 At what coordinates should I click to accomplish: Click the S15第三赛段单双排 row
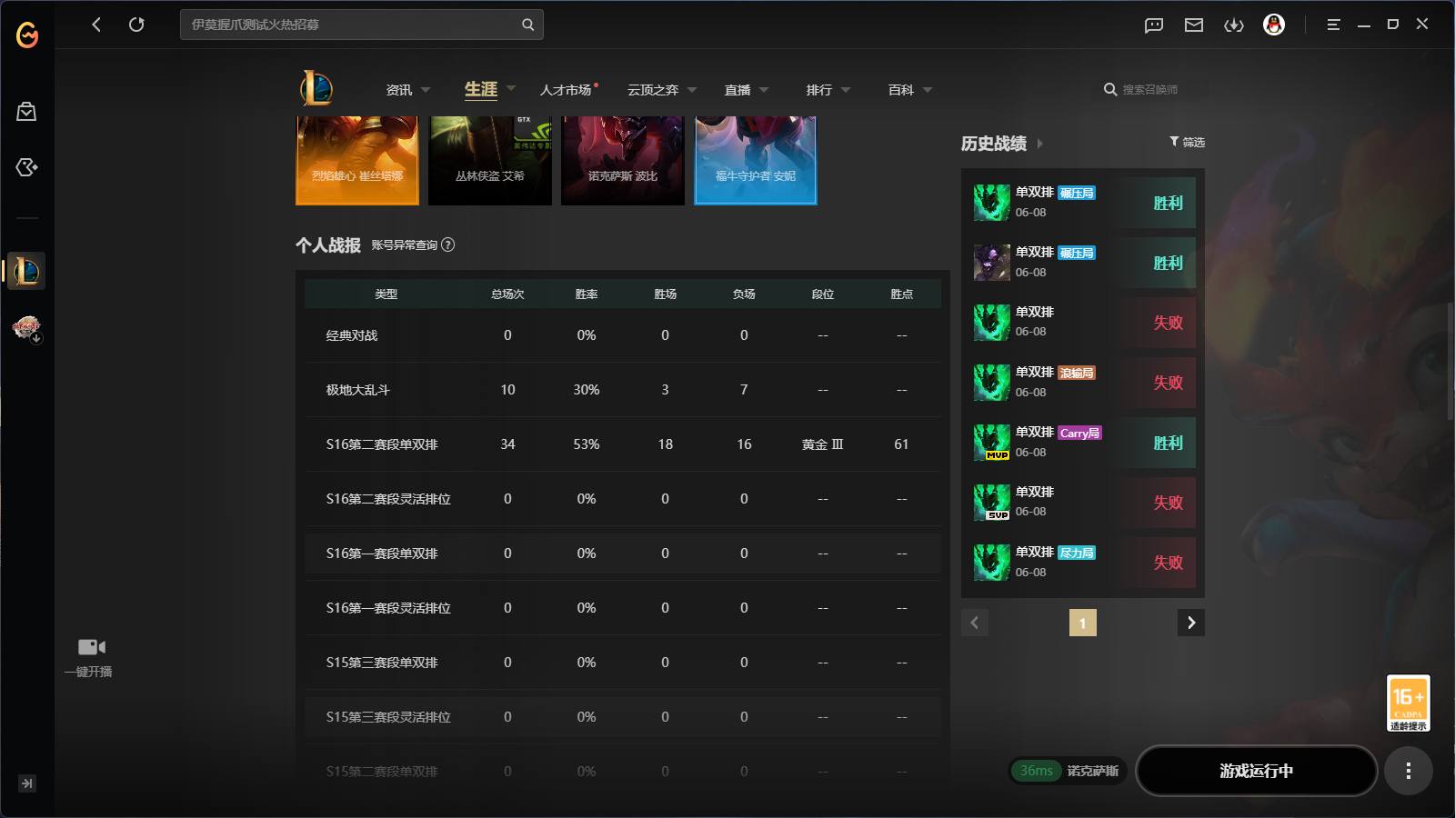click(x=623, y=663)
